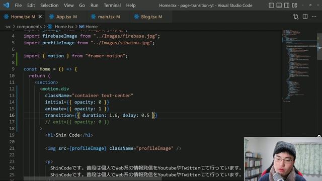Viewport: 322px width, 181px height.
Task: Click the symbol icon before Home breadcrumb
Action: 82,27
